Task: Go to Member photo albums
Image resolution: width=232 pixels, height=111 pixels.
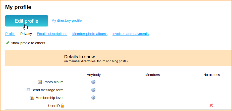Action: tap(90, 34)
